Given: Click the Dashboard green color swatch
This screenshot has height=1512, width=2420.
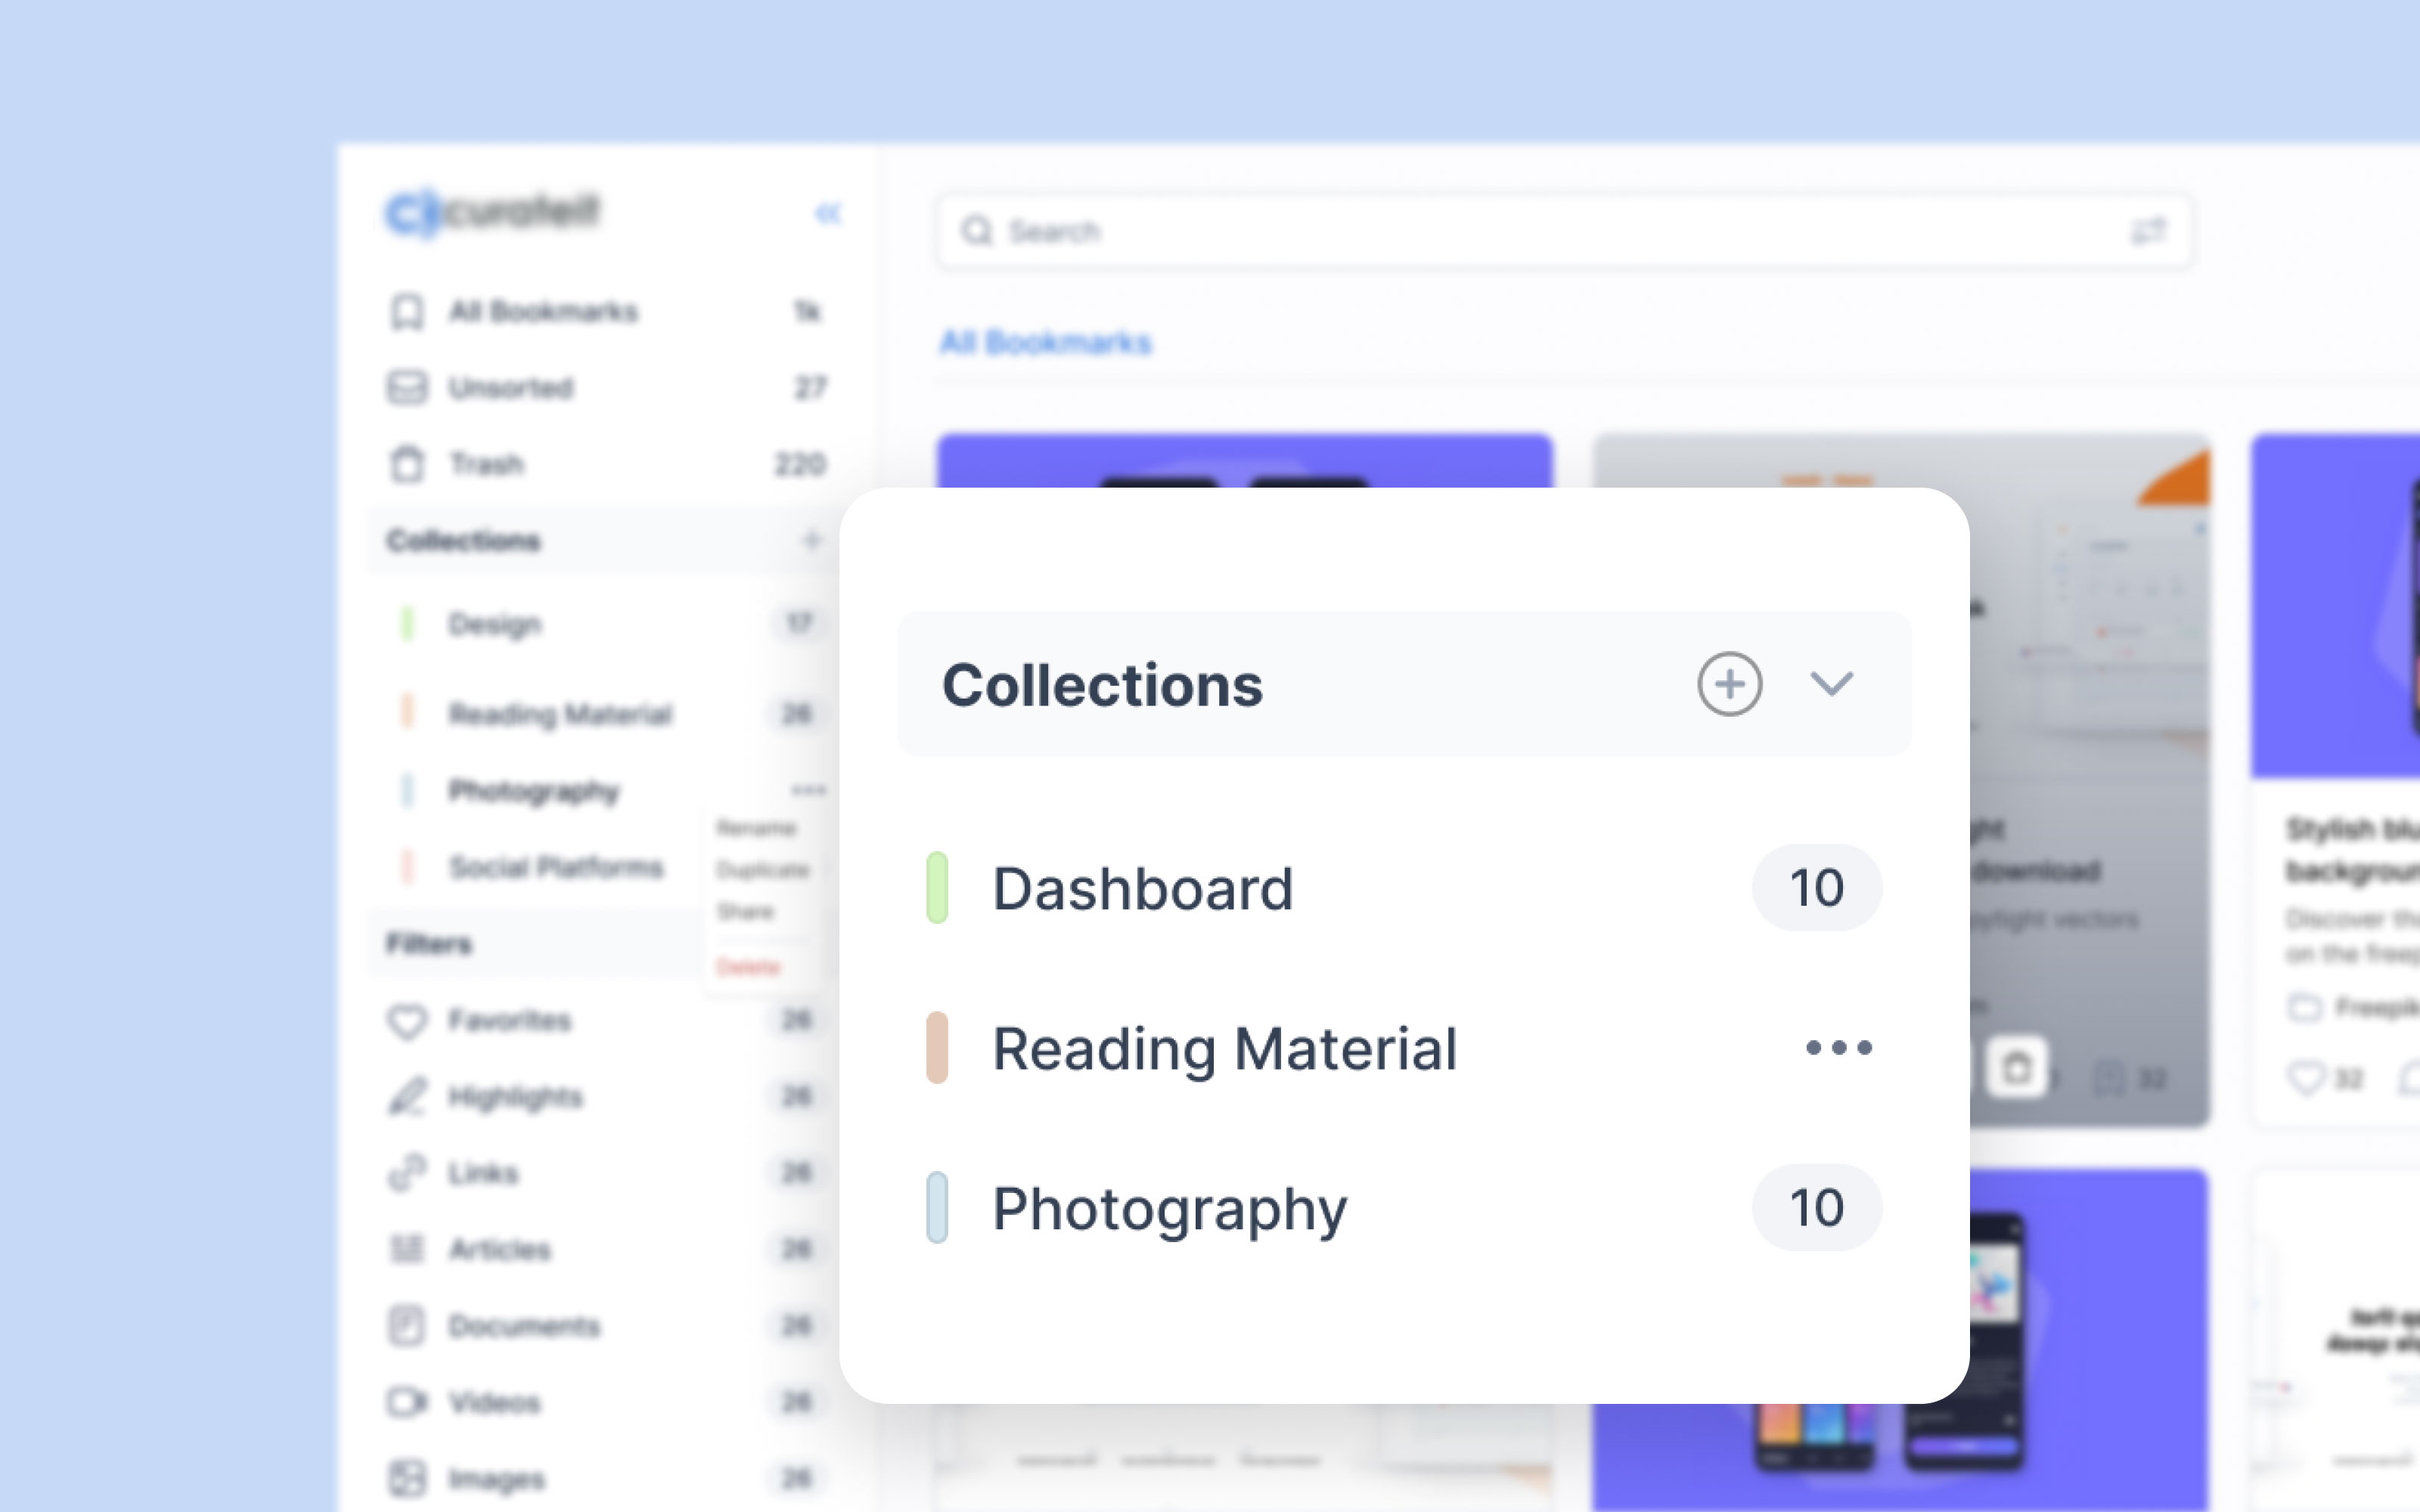Looking at the screenshot, I should (x=937, y=888).
